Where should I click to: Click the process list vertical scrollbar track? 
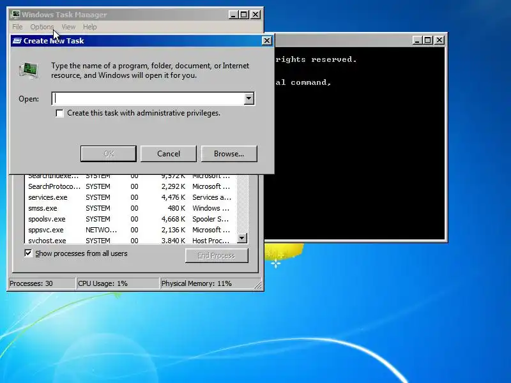[242, 204]
